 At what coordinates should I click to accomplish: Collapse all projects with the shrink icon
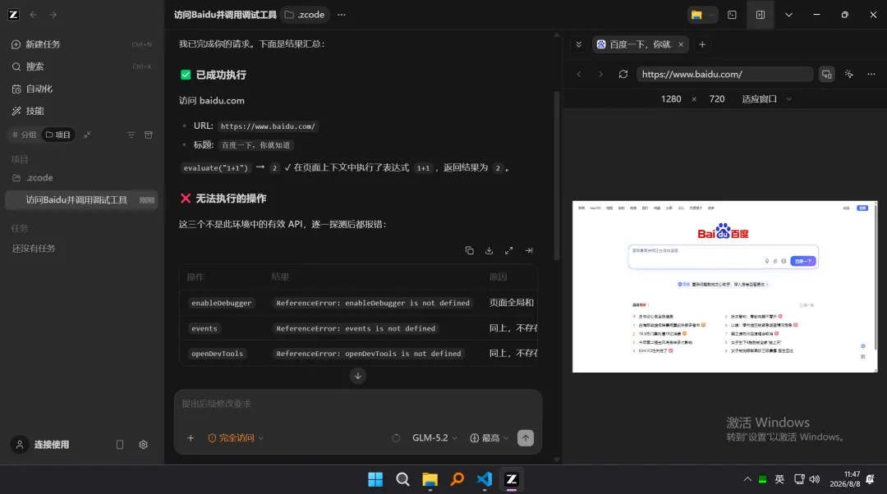tap(87, 135)
